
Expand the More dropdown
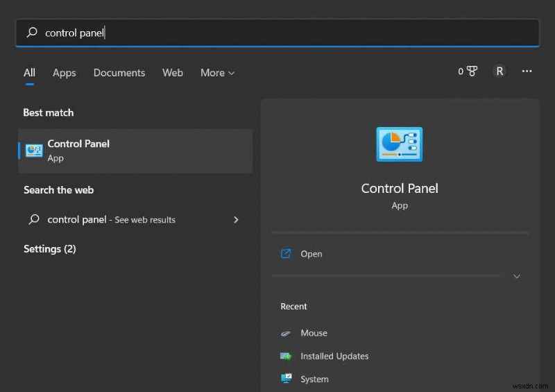(x=217, y=73)
